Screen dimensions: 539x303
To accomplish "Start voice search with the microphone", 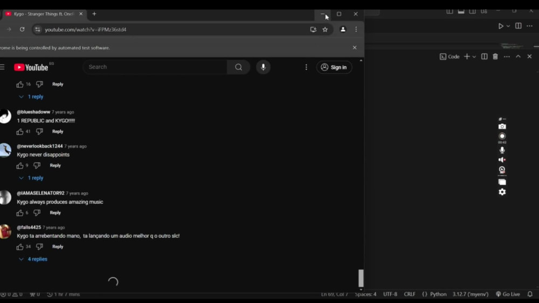I will click(x=264, y=67).
